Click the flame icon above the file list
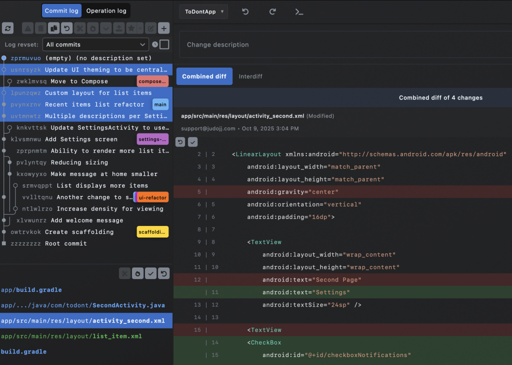 coord(137,273)
